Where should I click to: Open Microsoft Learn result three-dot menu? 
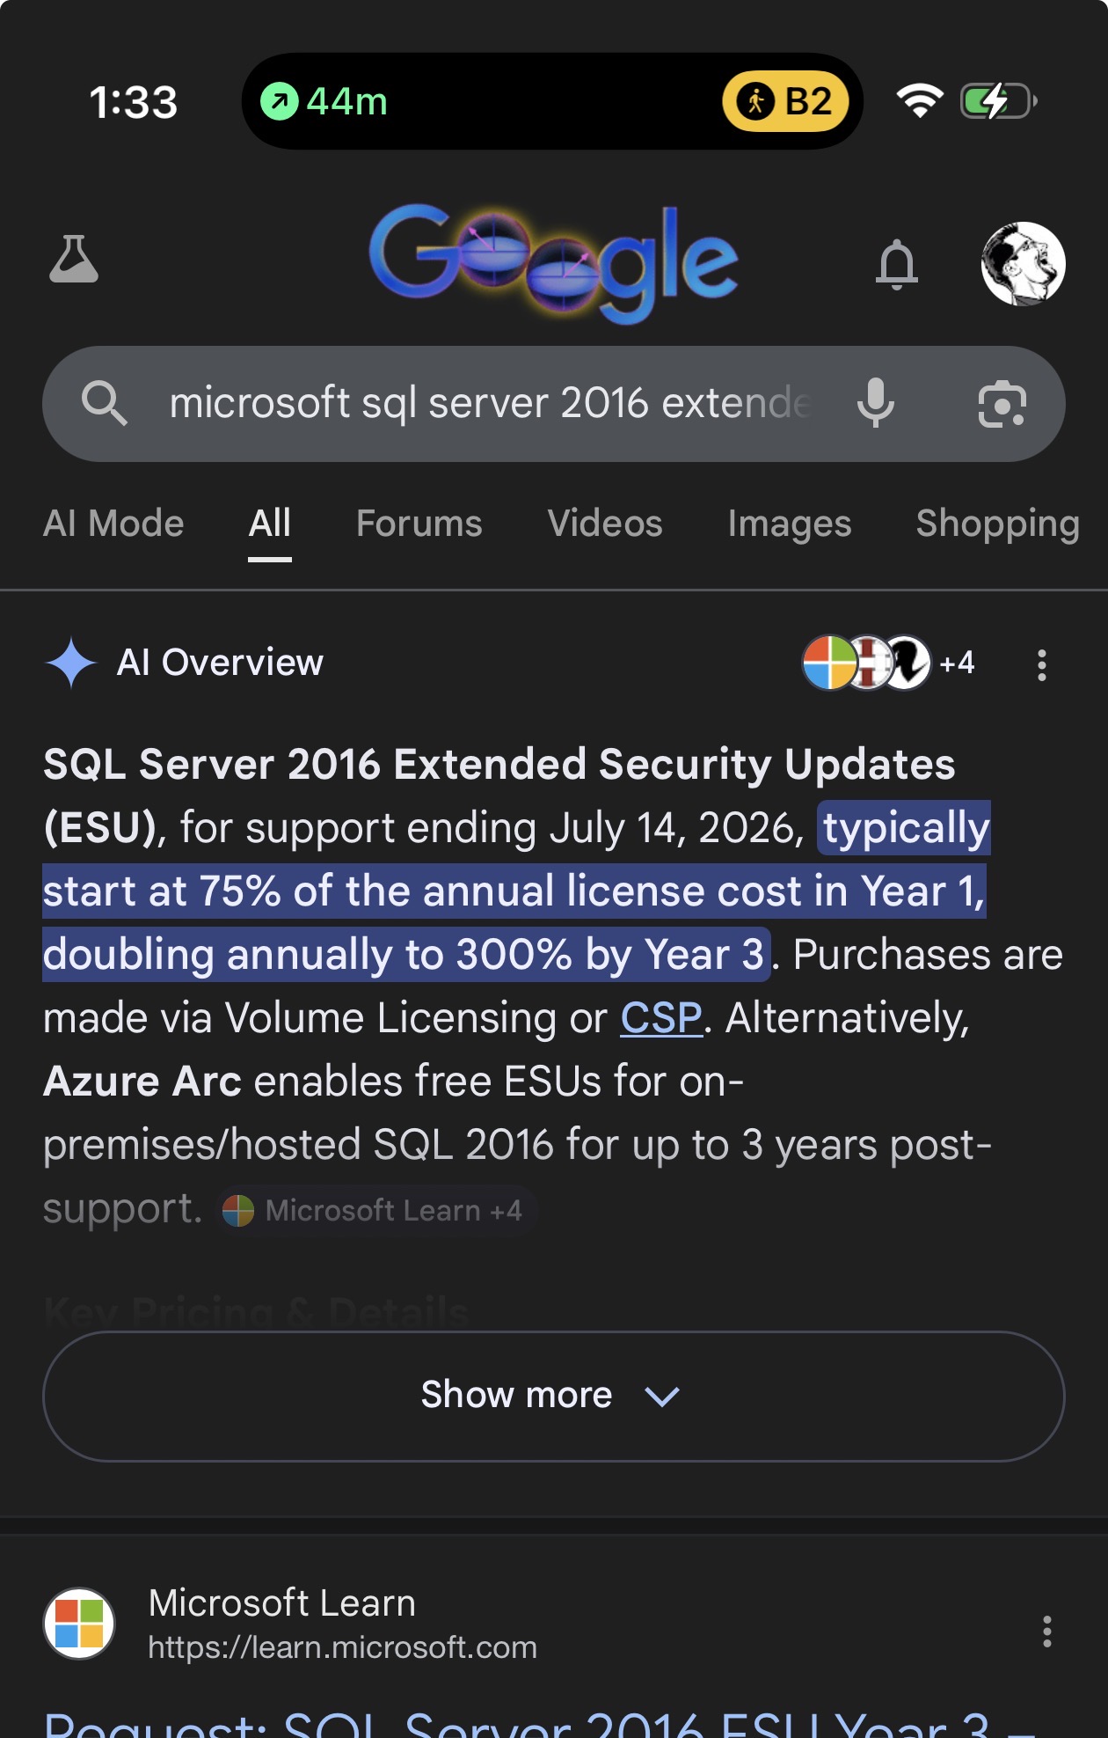coord(1046,1632)
